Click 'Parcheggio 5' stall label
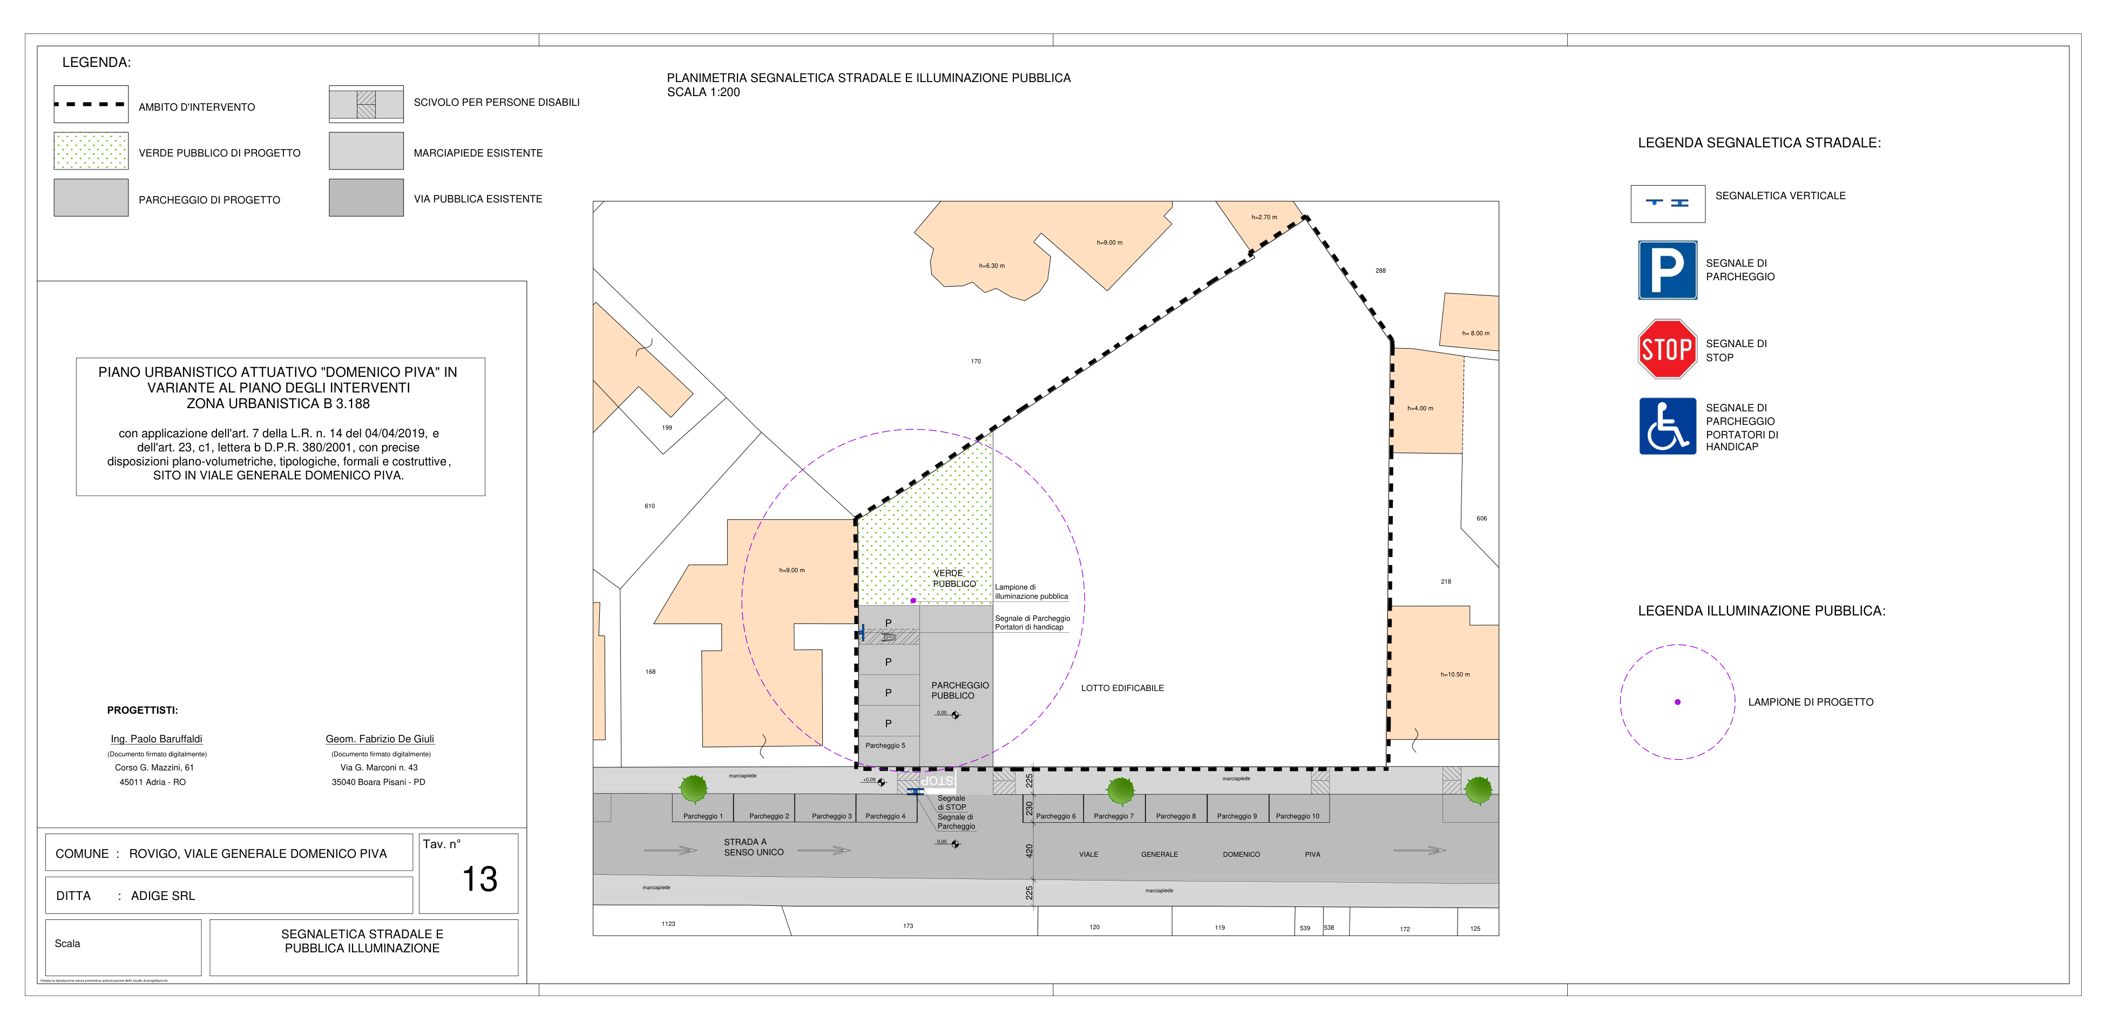 [885, 746]
